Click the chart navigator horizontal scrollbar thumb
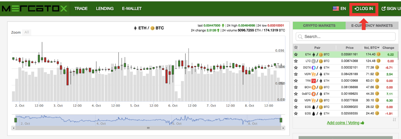Screen dimensions: 401x139 point(148,128)
